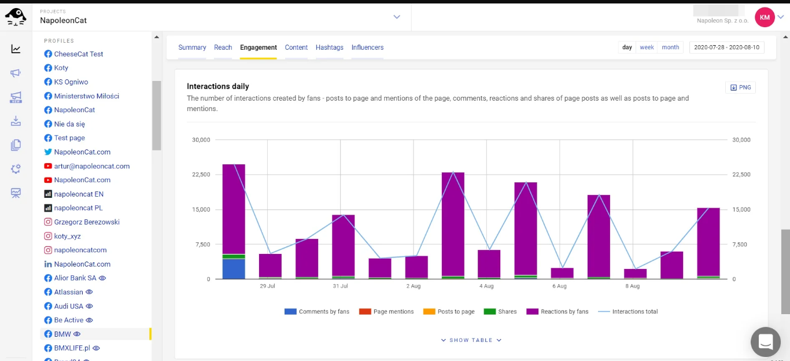The width and height of the screenshot is (790, 361).
Task: Toggle the eye icon beside Audi USA
Action: click(89, 306)
